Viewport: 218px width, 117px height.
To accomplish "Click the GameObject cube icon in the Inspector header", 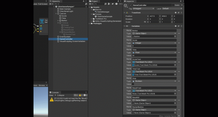I will (125, 6).
